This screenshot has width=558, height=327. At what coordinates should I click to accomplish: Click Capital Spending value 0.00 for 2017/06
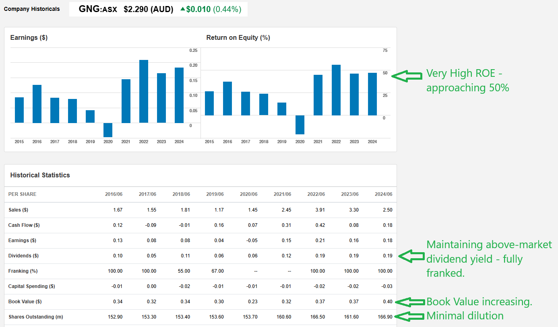tap(152, 286)
